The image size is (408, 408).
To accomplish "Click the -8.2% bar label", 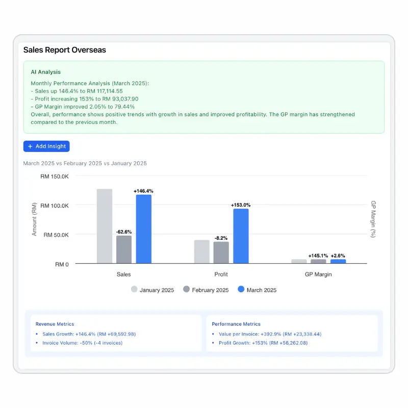I will tap(221, 238).
